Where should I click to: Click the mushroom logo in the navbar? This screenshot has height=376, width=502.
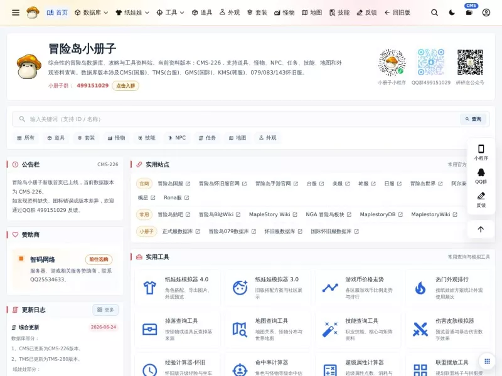click(x=33, y=13)
